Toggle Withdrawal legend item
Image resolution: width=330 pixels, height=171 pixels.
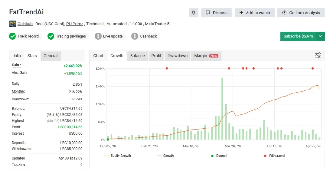275,156
